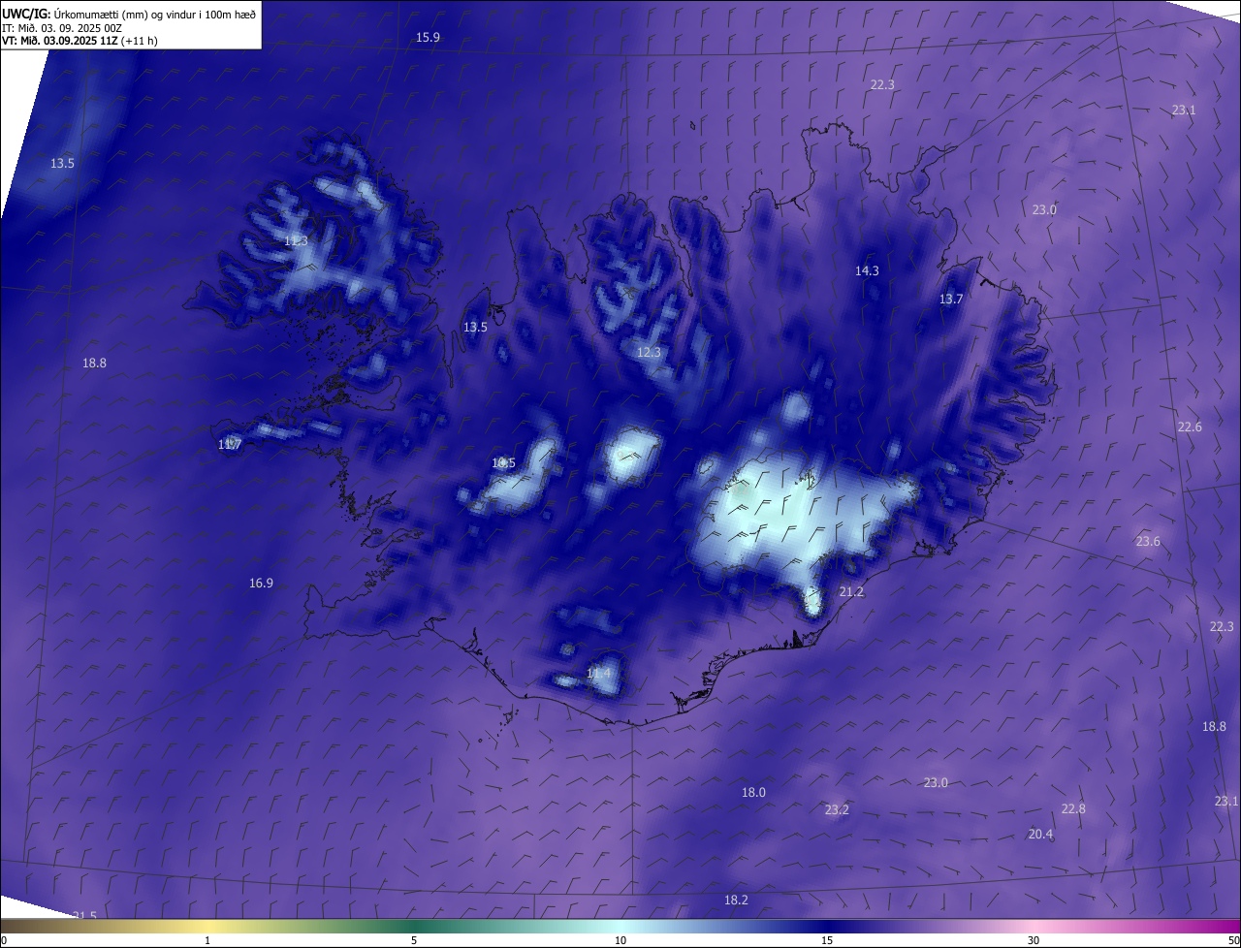Click the 18.0 value label
Viewport: 1241px width, 948px height.
[x=753, y=792]
